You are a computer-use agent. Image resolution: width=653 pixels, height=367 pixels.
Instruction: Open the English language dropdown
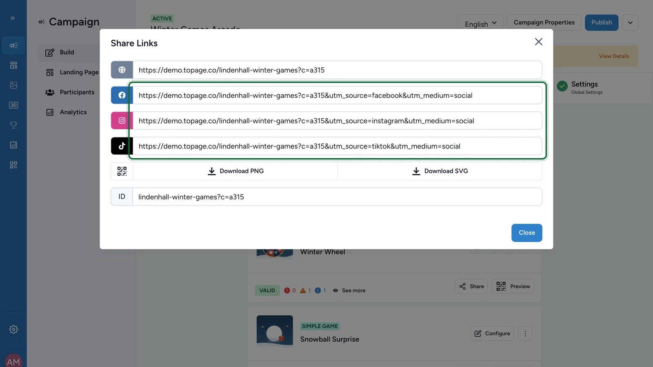click(x=480, y=23)
